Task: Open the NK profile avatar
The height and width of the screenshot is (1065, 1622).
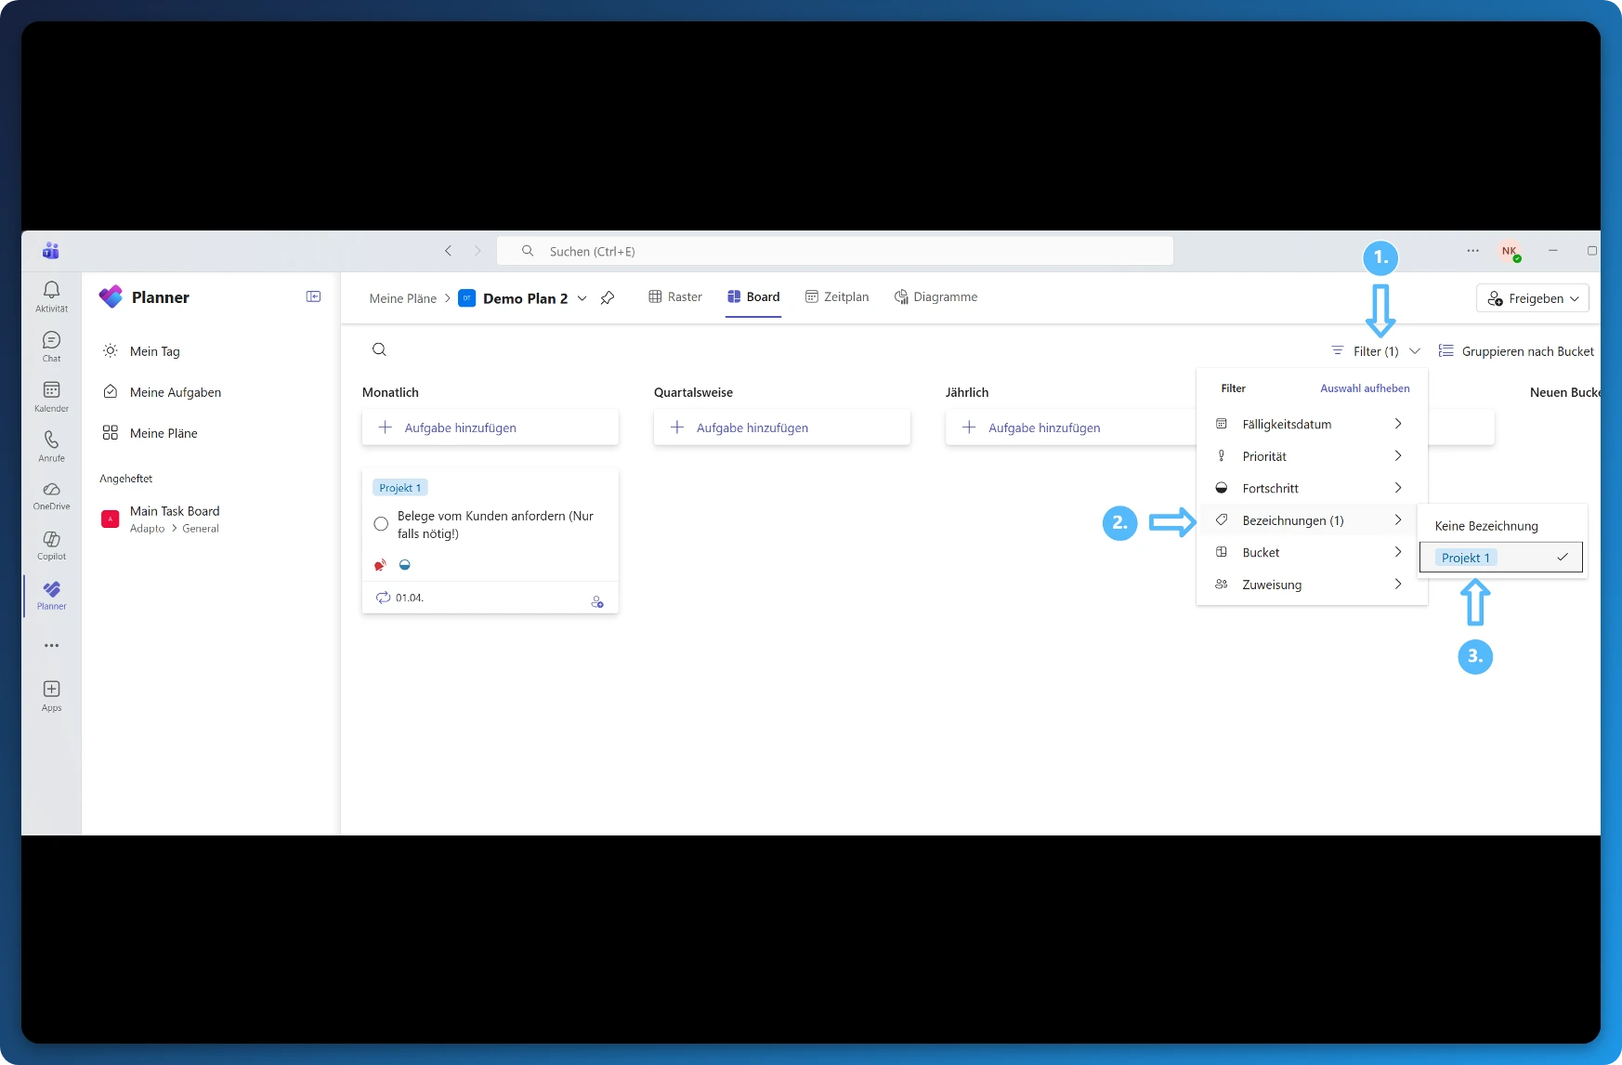Action: pos(1510,251)
